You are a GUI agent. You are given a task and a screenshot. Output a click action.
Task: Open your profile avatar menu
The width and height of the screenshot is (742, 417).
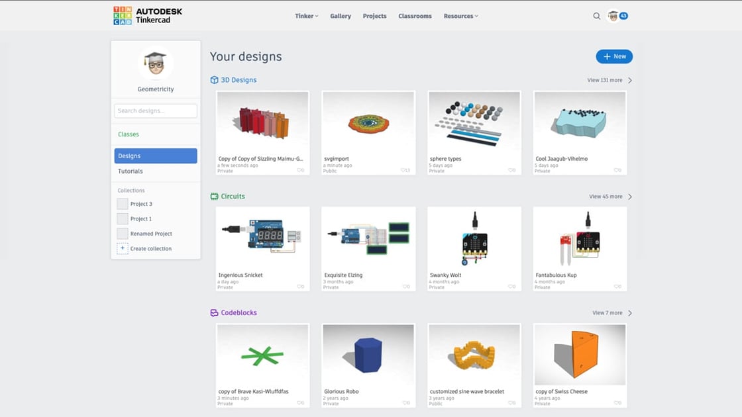pyautogui.click(x=613, y=15)
